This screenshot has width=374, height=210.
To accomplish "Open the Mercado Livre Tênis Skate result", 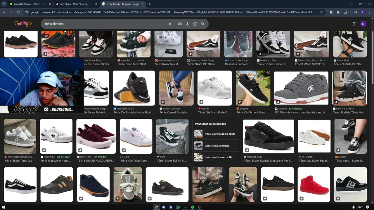I will [x=268, y=161].
